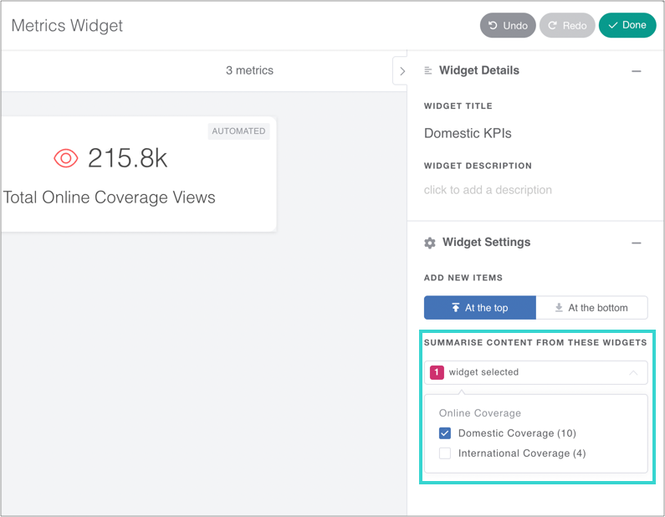The width and height of the screenshot is (665, 517).
Task: Click the red selected-widget count badge
Action: [x=437, y=372]
